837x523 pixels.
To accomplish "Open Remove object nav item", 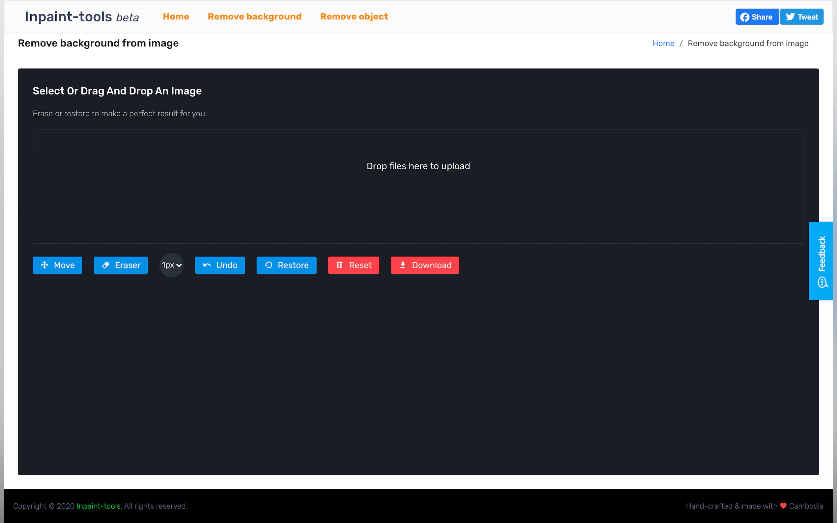I will coord(354,16).
